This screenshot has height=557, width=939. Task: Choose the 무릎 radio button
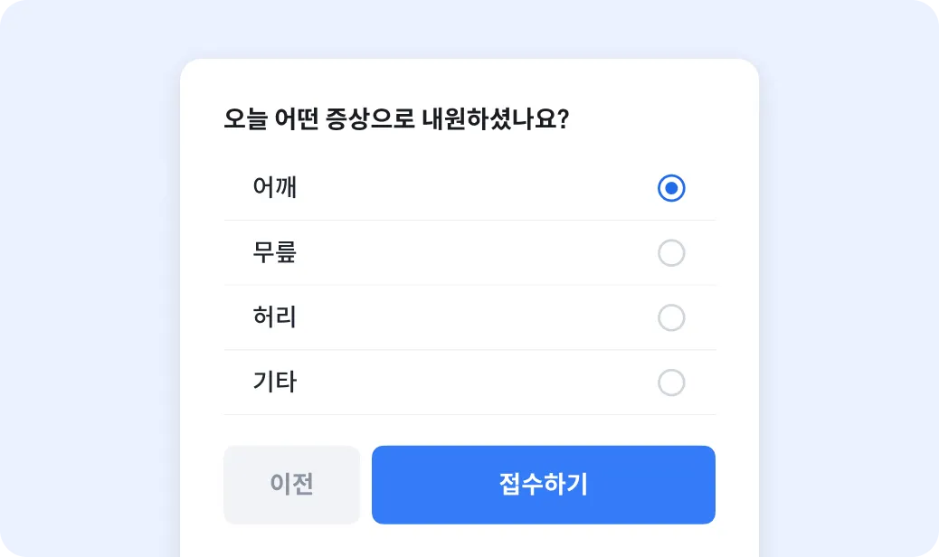pyautogui.click(x=671, y=253)
